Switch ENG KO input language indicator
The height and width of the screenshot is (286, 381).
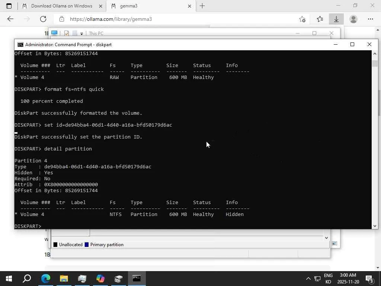tap(328, 279)
